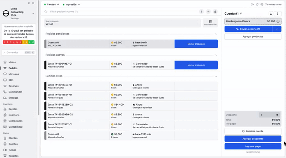286x158 pixels.
Task: Select rating 5 in the survey
Action: (17, 42)
